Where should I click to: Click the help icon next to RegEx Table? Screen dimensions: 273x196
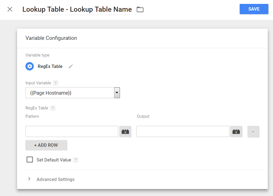pyautogui.click(x=53, y=108)
